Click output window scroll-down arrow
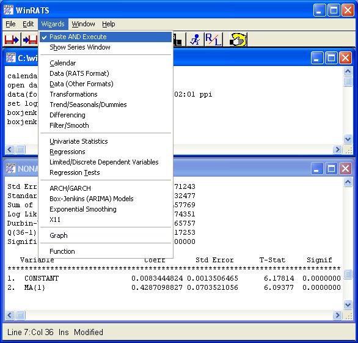Image resolution: width=358 pixels, height=343 pixels. [x=348, y=304]
